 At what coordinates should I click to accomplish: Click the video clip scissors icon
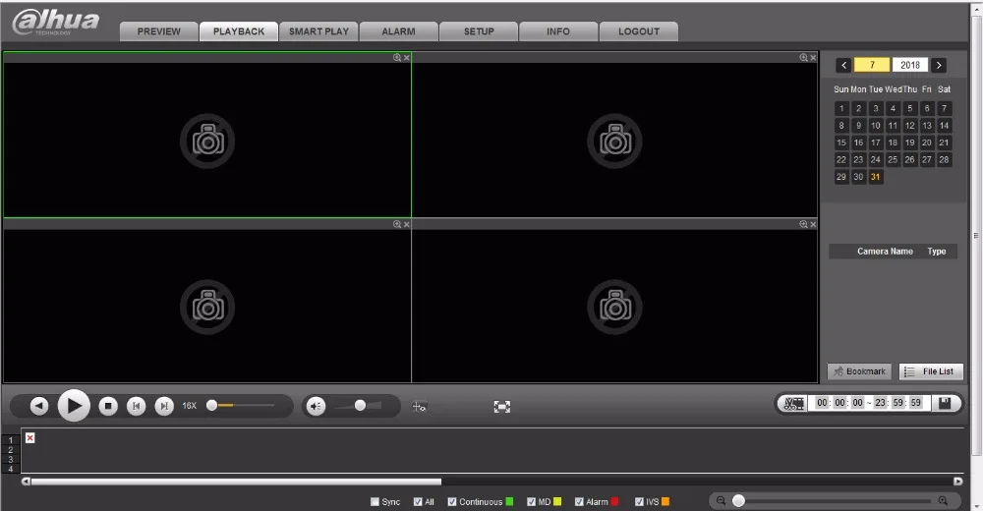[x=794, y=403]
